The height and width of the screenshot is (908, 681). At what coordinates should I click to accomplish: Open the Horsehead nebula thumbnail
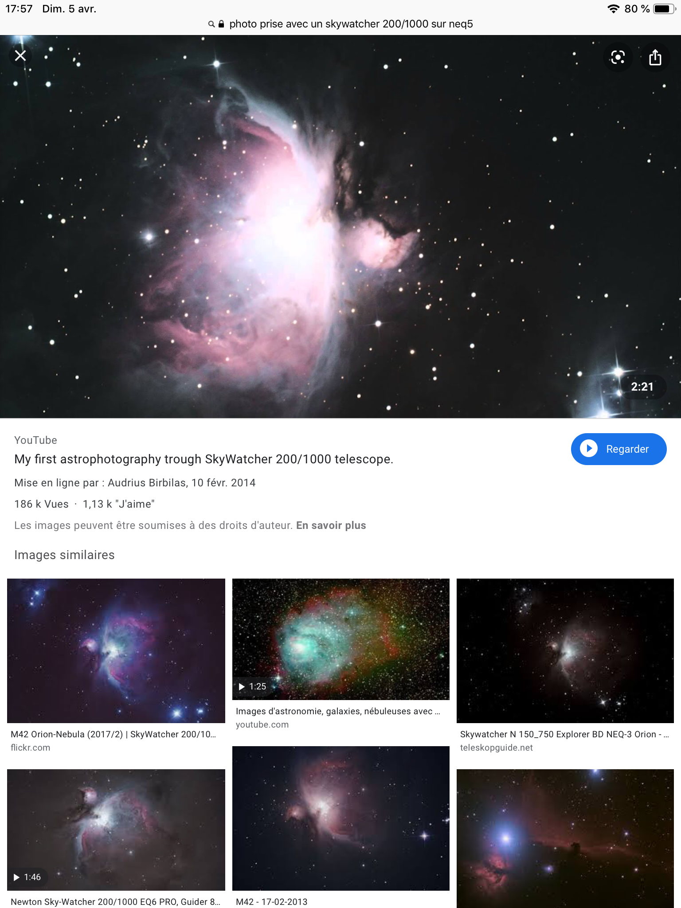[x=565, y=838]
